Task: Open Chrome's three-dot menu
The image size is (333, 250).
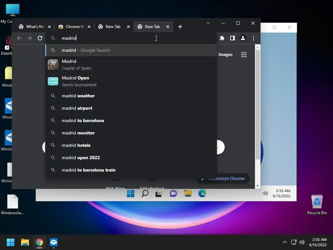Action: (253, 38)
